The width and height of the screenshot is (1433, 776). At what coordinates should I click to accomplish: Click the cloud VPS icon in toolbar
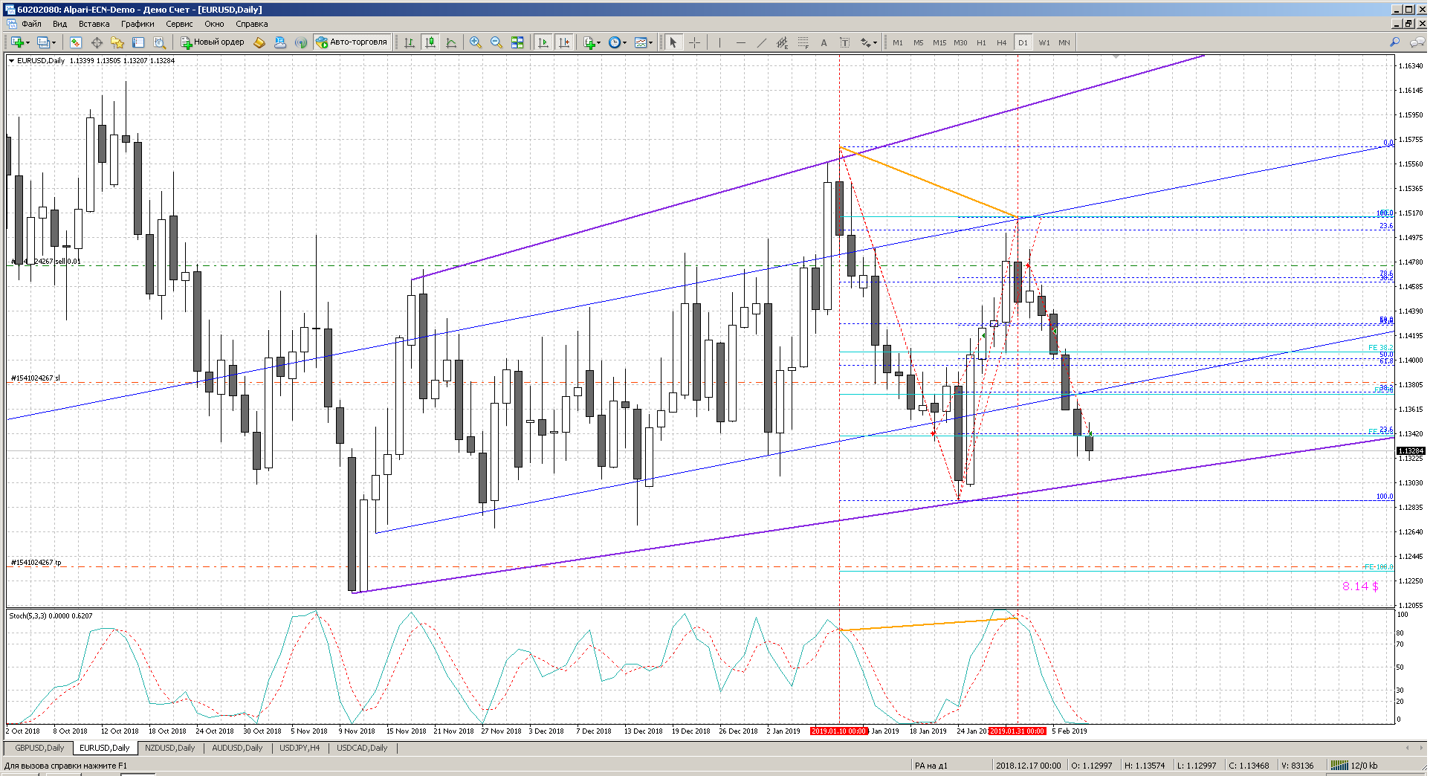pyautogui.click(x=280, y=42)
